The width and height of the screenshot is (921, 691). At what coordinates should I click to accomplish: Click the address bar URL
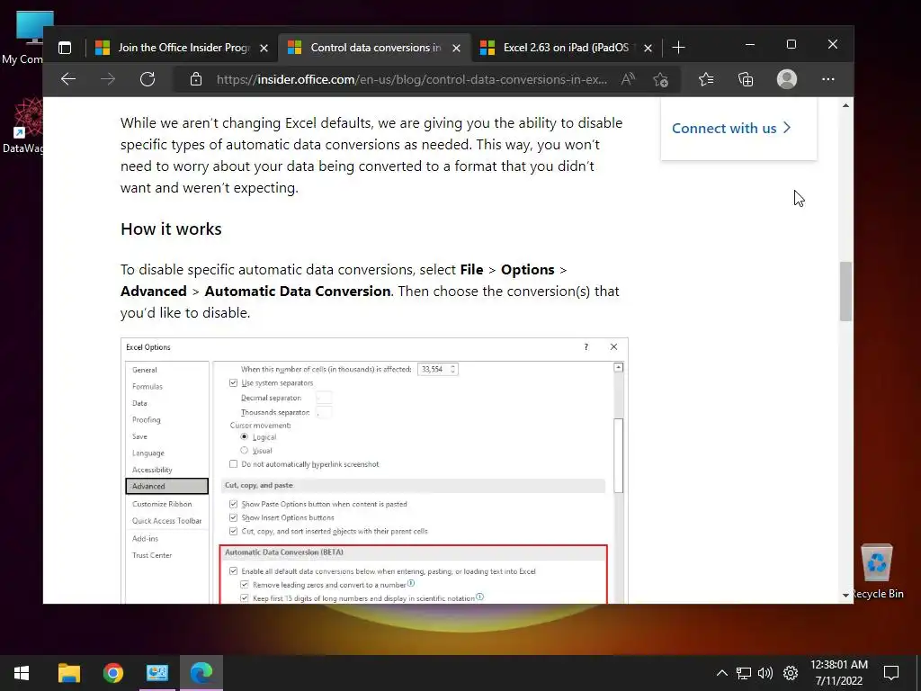coord(411,79)
